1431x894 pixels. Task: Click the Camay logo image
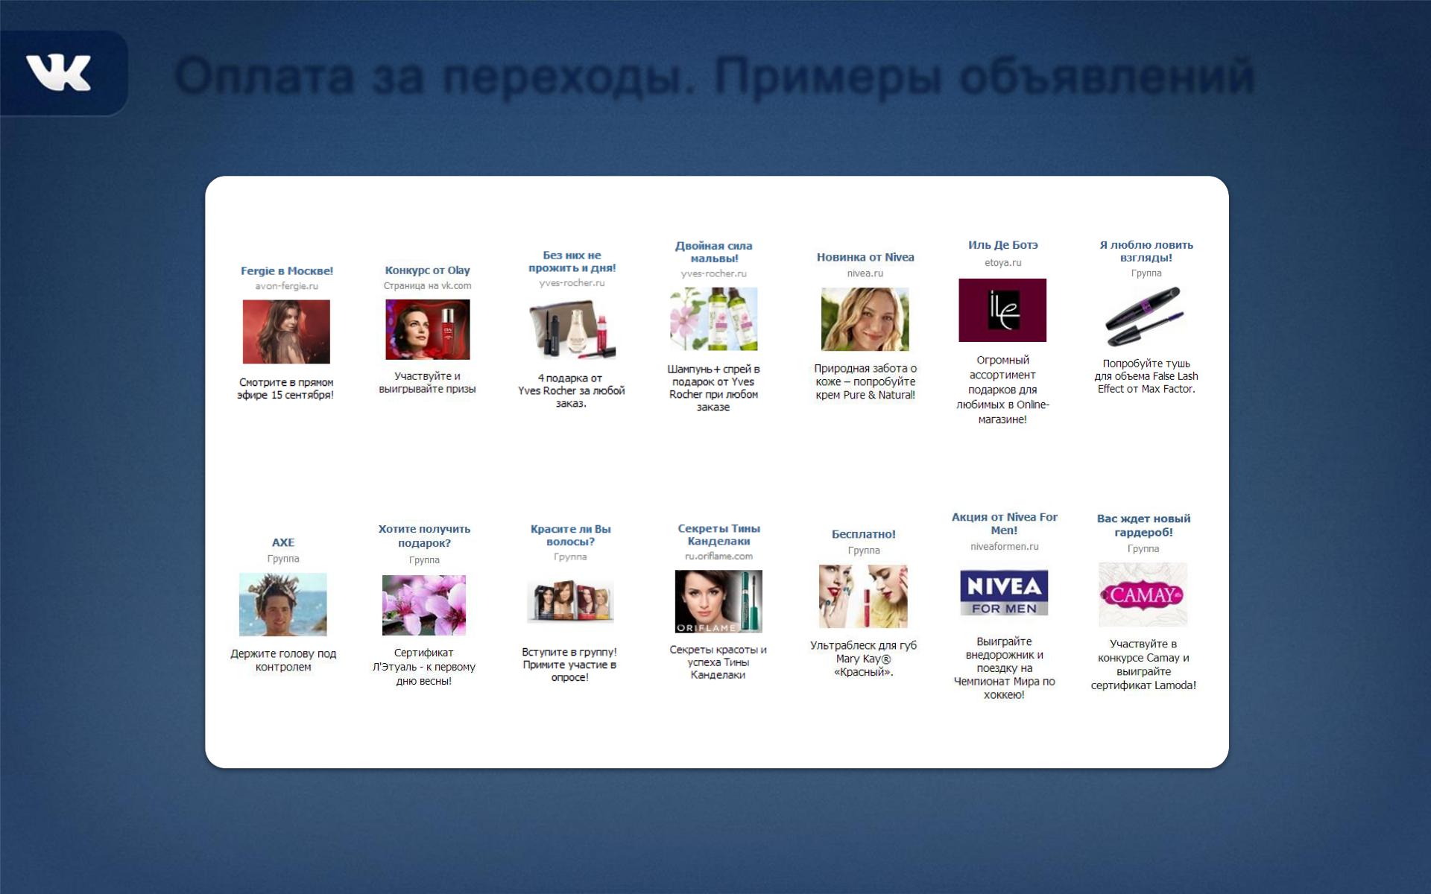click(x=1143, y=595)
